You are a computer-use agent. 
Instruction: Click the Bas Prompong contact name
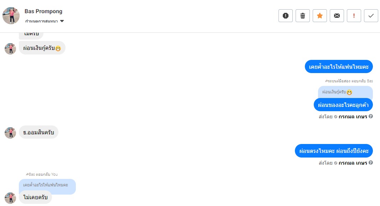43,11
